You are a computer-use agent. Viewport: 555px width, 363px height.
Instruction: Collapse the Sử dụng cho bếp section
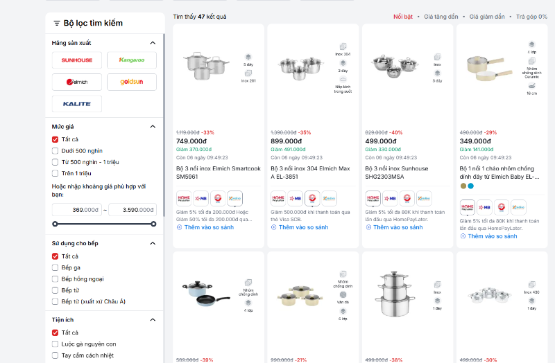(x=153, y=244)
